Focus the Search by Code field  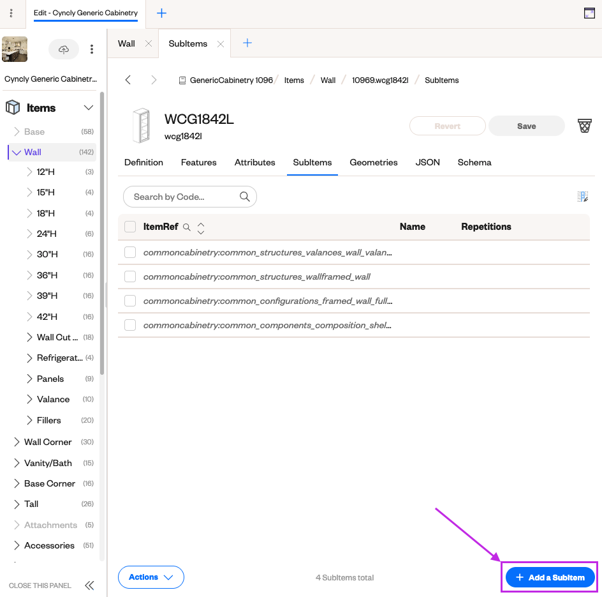coord(189,197)
